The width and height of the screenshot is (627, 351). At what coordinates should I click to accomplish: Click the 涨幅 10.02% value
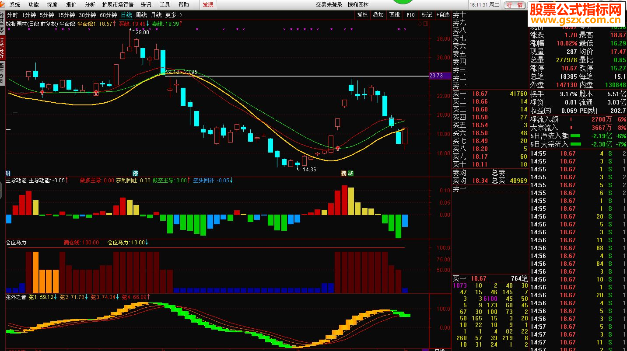coord(567,43)
